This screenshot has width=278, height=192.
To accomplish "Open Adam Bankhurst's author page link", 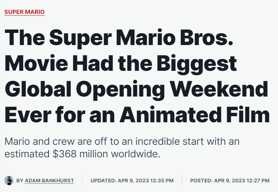I will (x=49, y=181).
